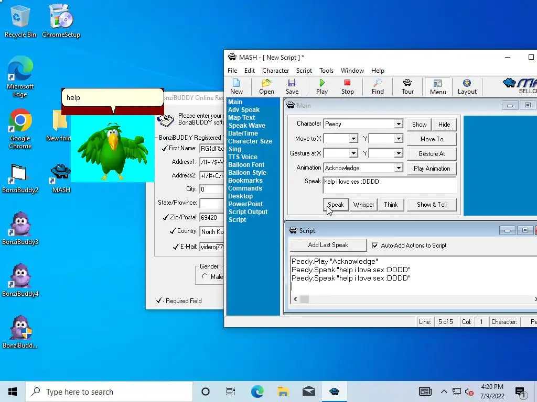
Task: Click the Gesture At button
Action: [x=432, y=154]
